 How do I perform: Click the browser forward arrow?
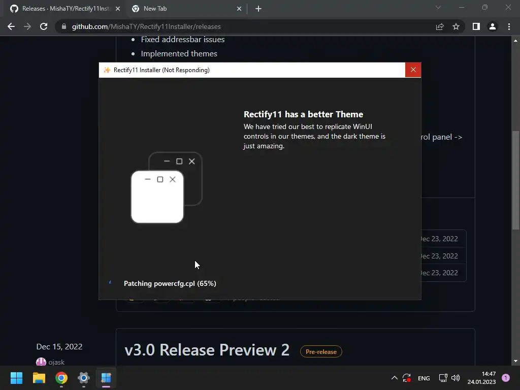click(27, 26)
